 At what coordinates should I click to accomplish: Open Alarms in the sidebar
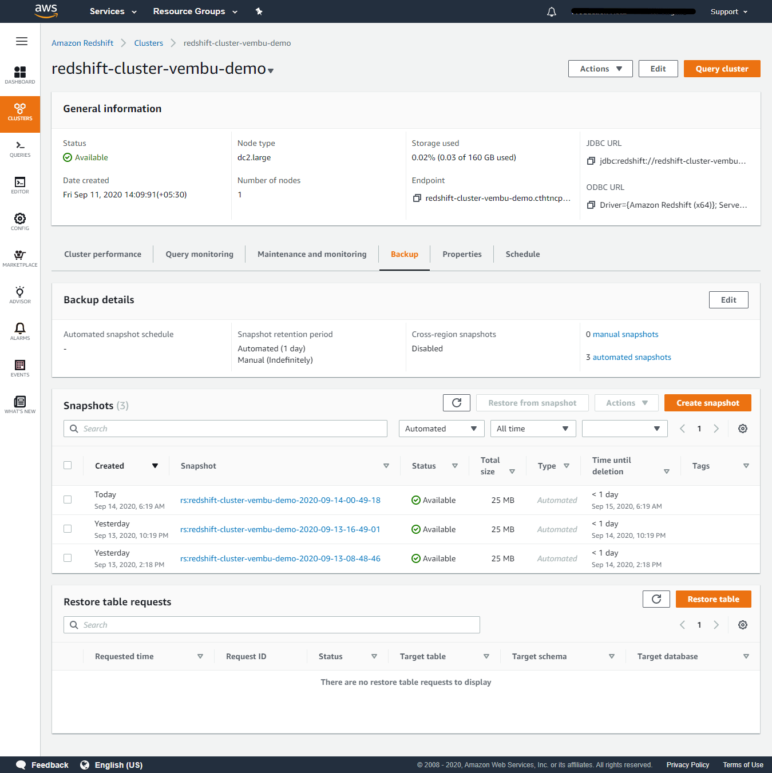pos(20,332)
